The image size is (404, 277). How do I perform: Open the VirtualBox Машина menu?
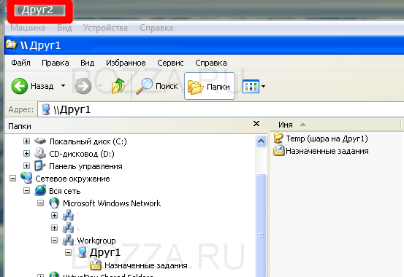[28, 28]
